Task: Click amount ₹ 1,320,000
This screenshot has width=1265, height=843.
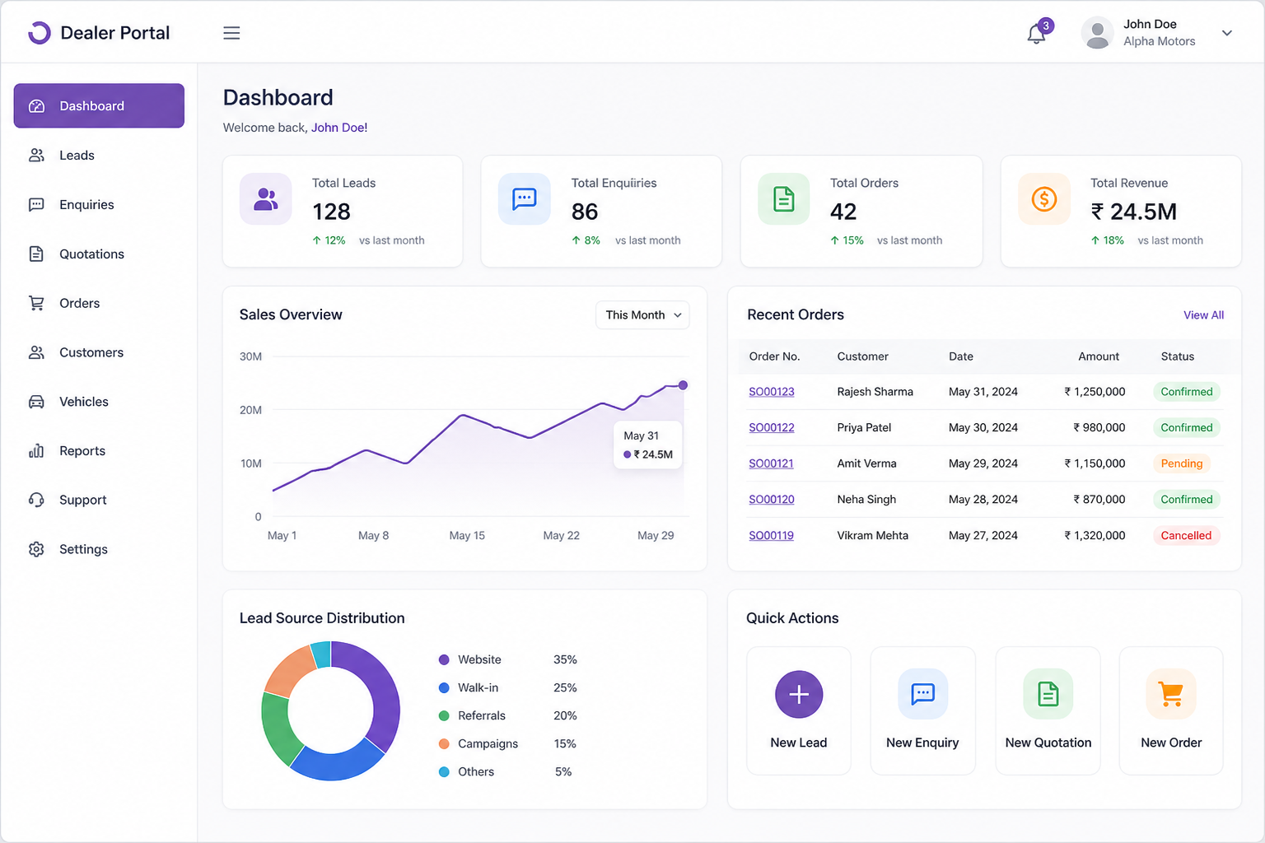Action: (1095, 536)
